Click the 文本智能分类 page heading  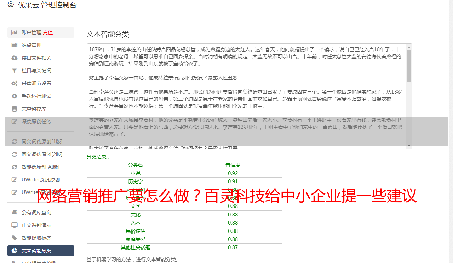(108, 34)
